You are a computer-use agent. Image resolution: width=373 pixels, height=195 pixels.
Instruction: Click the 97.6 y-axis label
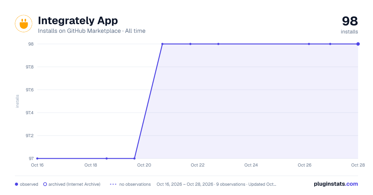tap(30, 90)
